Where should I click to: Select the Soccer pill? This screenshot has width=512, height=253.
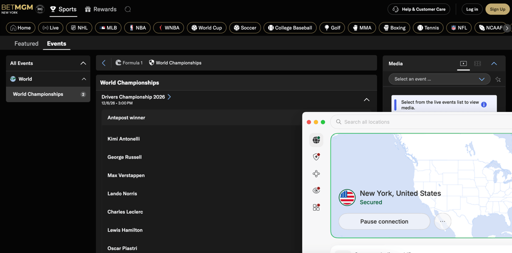pos(245,27)
